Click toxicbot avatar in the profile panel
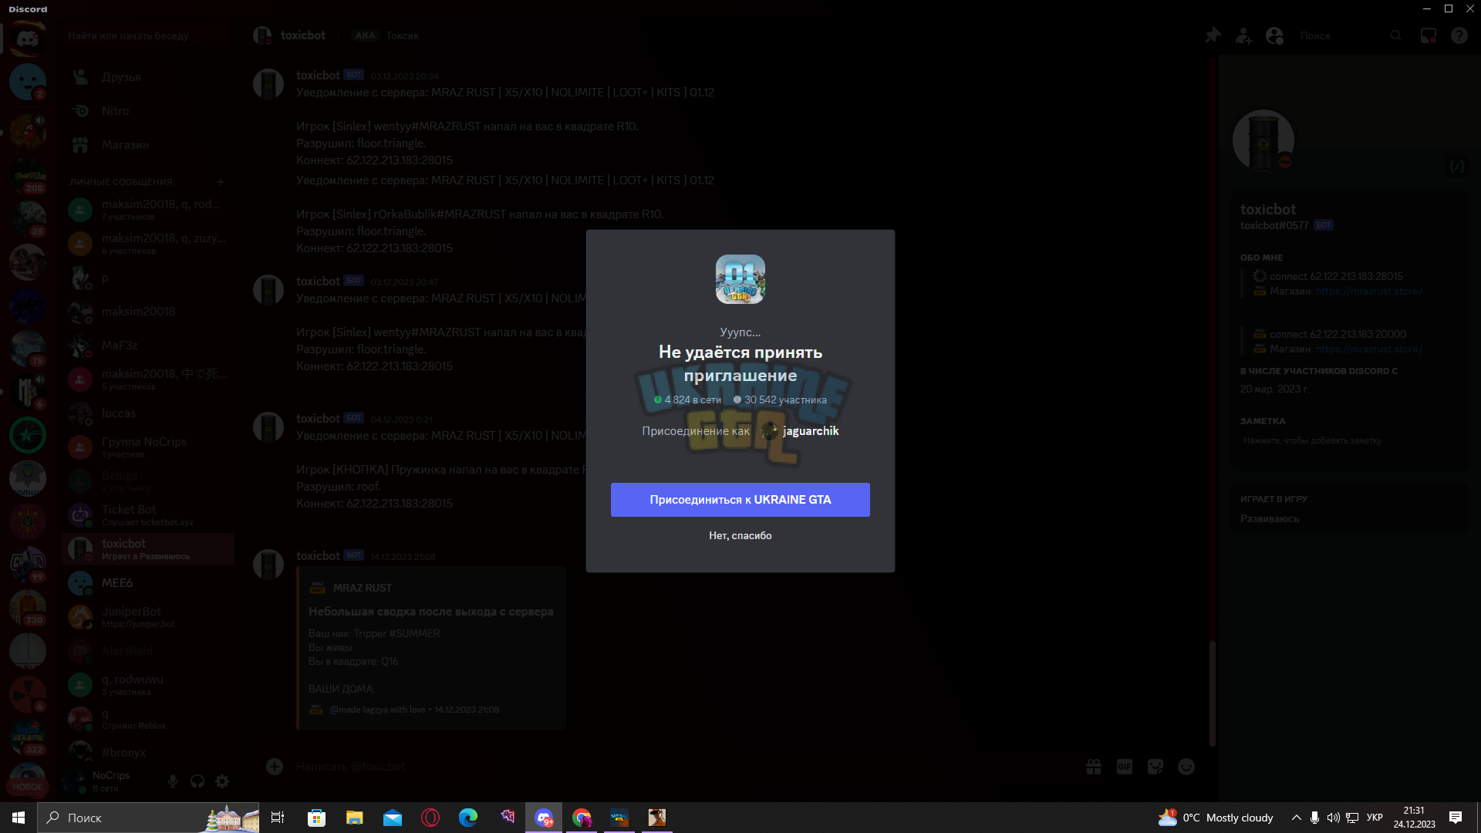This screenshot has width=1481, height=833. [x=1263, y=140]
